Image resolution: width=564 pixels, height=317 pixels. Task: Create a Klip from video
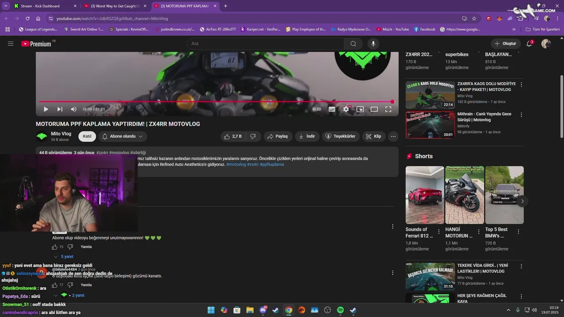point(374,136)
